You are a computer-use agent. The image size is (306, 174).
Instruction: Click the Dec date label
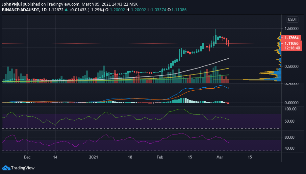tap(27, 157)
